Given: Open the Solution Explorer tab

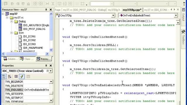Looking at the screenshot, I should 11,59.
